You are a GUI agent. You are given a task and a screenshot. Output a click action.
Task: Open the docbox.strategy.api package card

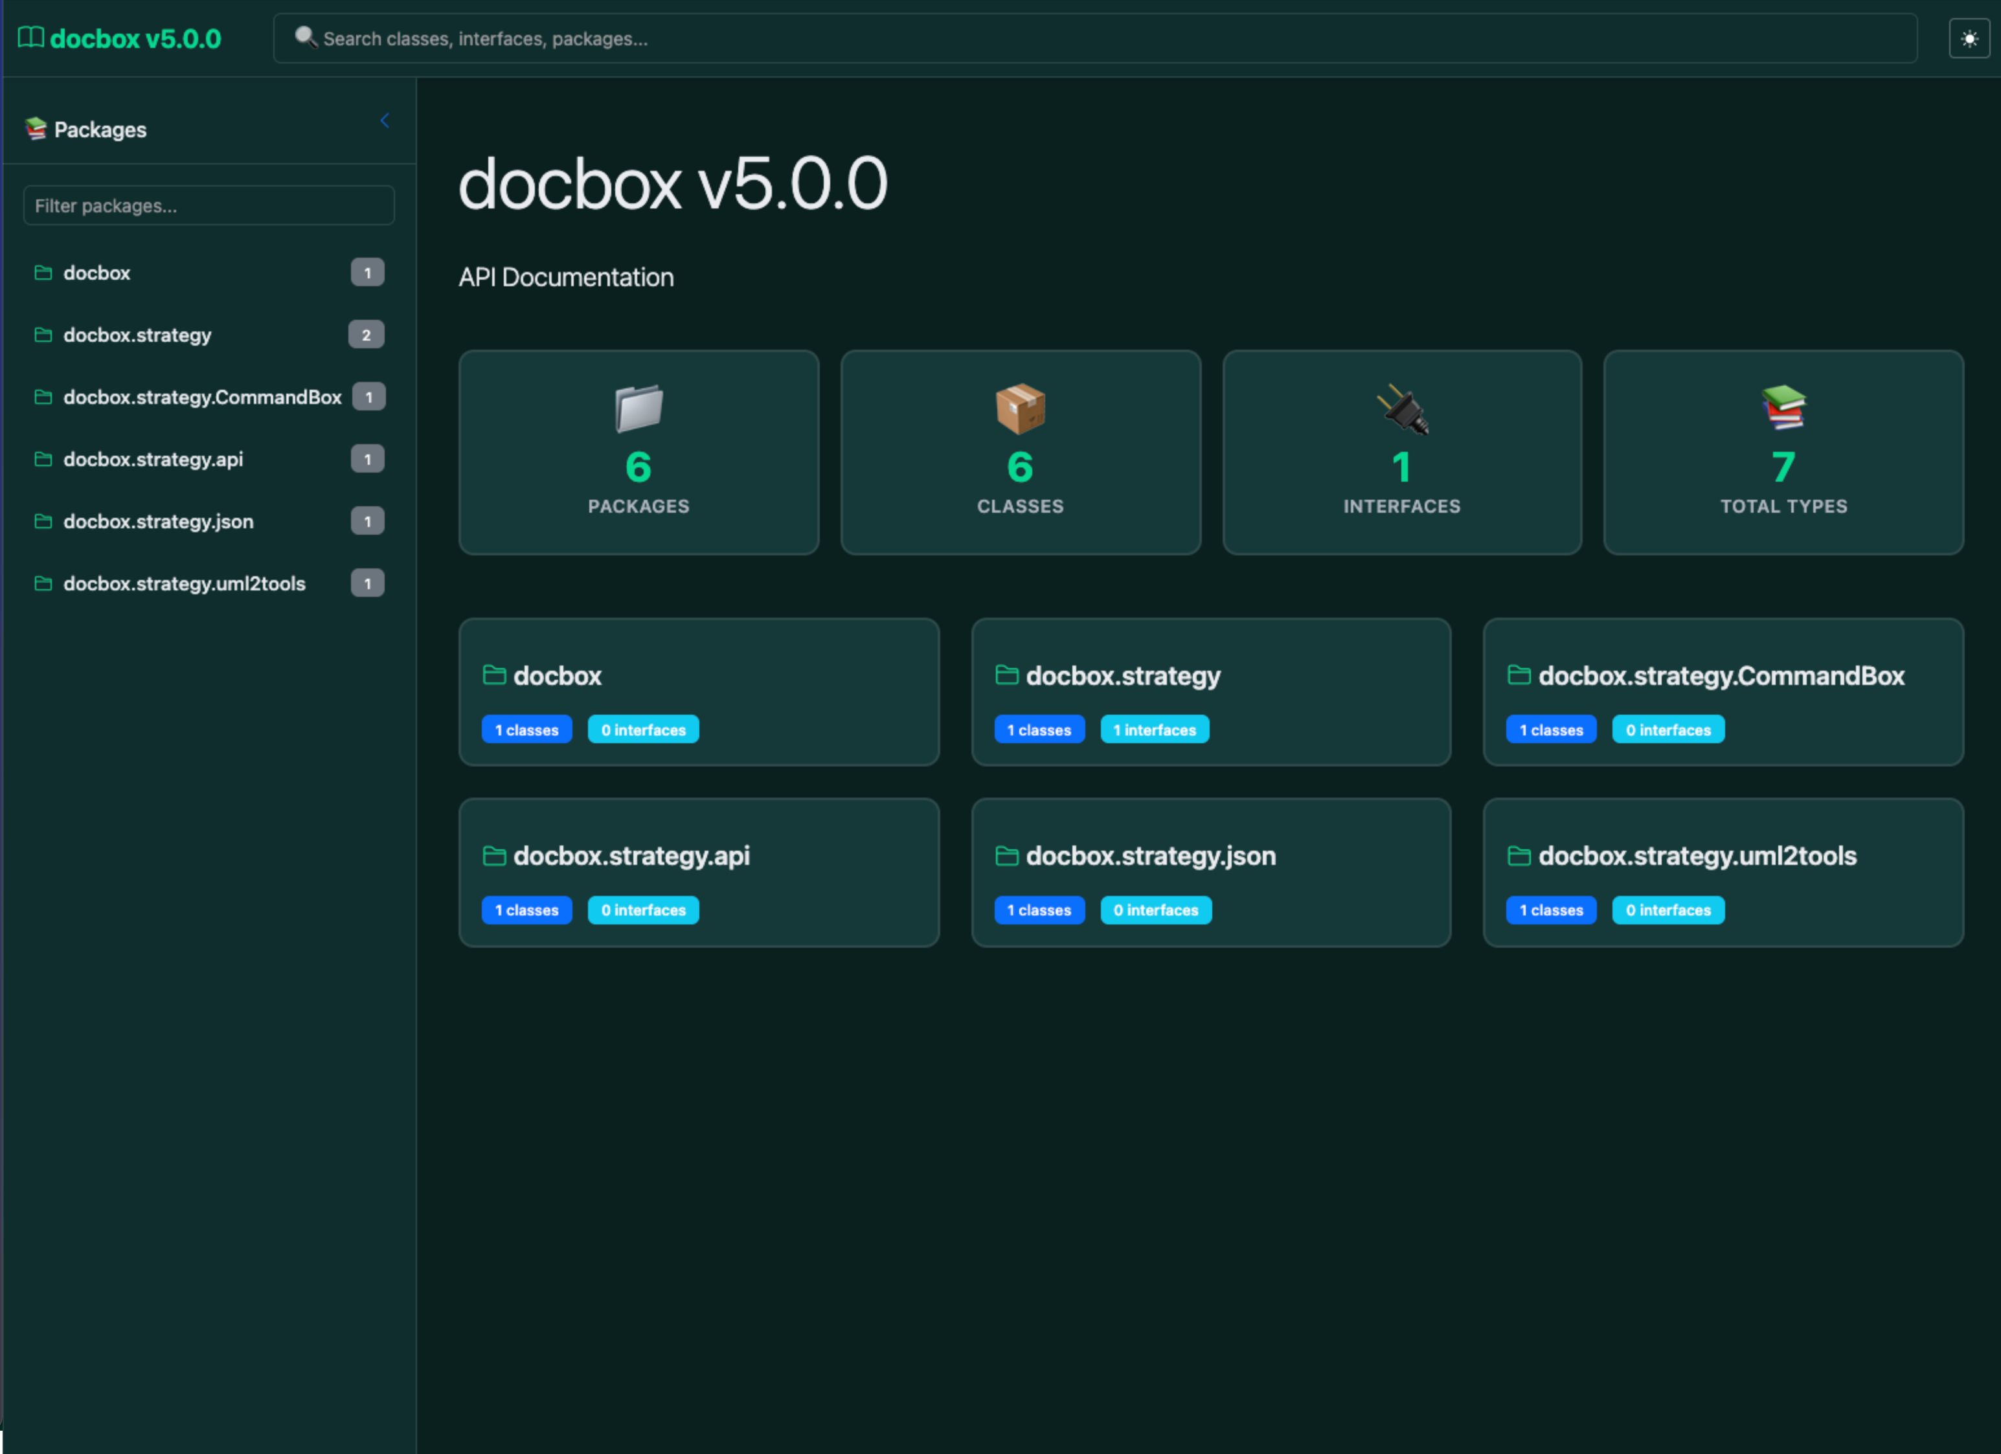[x=631, y=855]
